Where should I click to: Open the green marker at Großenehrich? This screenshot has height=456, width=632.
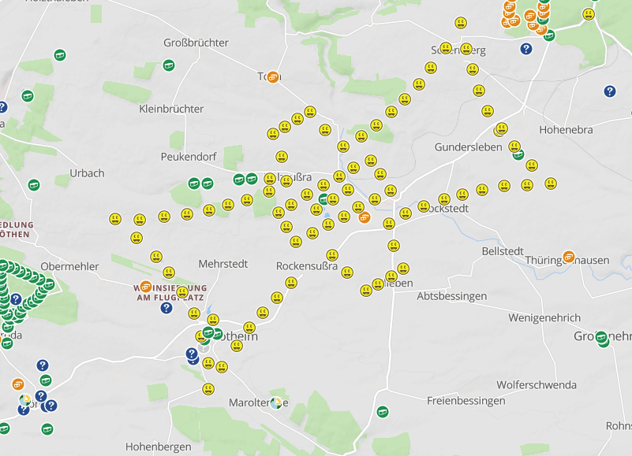point(603,338)
